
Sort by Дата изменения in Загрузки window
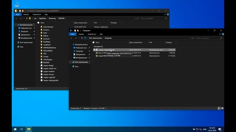[x=136, y=43]
